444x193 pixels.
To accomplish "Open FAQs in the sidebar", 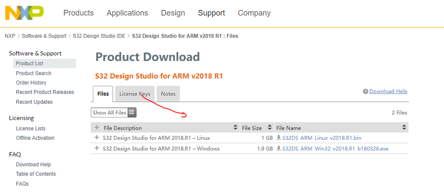I will click(22, 184).
